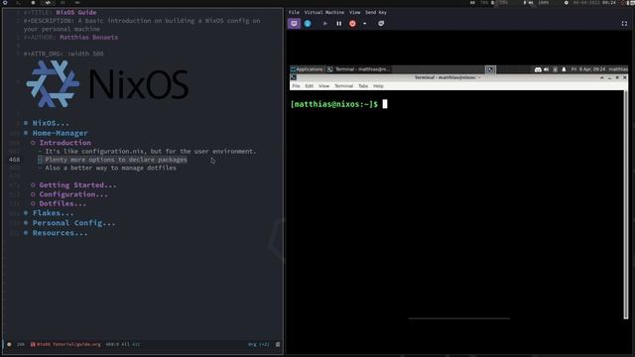
Task: Click the top-left system bar launcher icon
Action: [x=5, y=2]
